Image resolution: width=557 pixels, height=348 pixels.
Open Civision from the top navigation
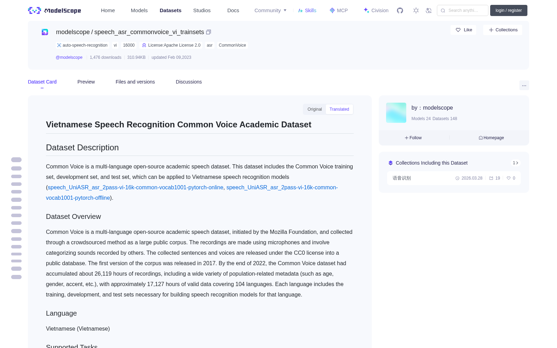tap(376, 10)
